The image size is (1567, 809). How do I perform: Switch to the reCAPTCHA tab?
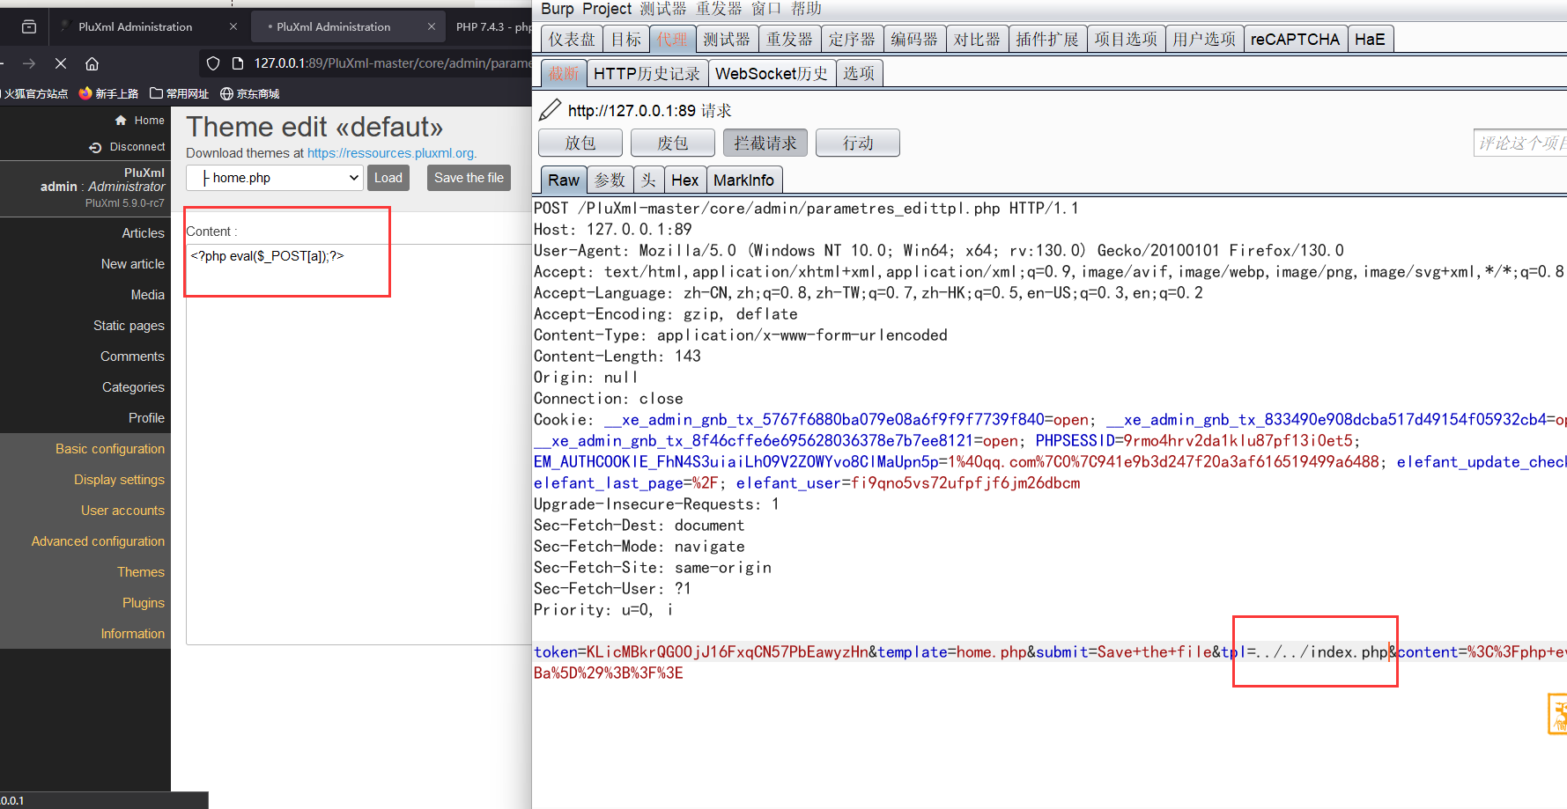[1295, 39]
